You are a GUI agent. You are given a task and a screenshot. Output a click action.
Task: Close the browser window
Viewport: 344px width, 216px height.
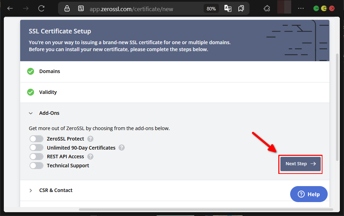pyautogui.click(x=332, y=9)
